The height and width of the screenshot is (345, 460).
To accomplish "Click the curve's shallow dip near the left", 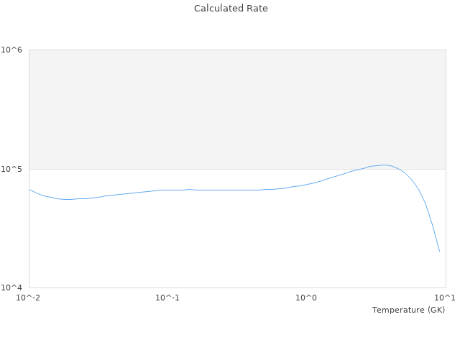I will [x=68, y=199].
